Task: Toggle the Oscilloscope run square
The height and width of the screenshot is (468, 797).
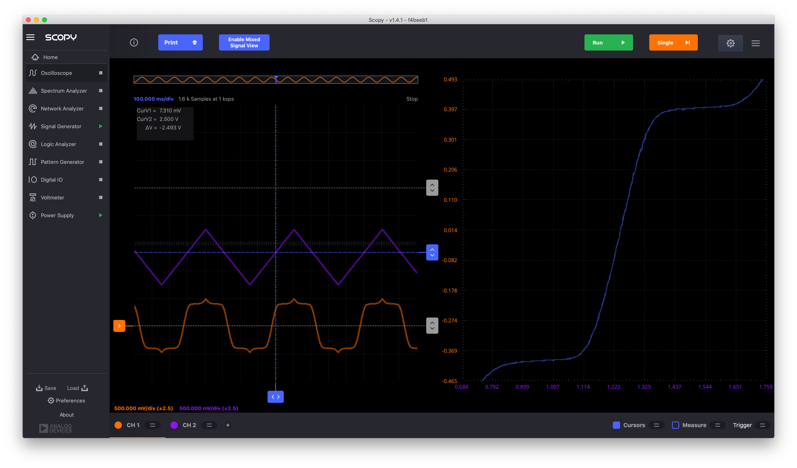Action: click(x=101, y=73)
